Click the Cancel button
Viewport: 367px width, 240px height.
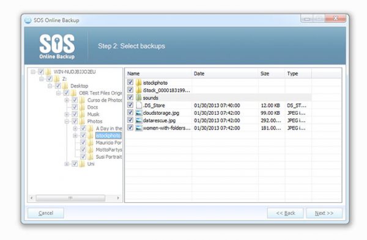pyautogui.click(x=46, y=213)
